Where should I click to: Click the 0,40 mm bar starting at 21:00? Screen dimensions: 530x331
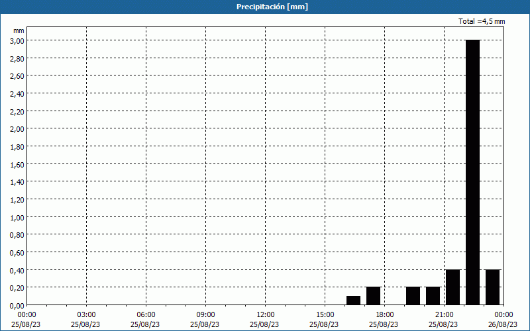(453, 287)
